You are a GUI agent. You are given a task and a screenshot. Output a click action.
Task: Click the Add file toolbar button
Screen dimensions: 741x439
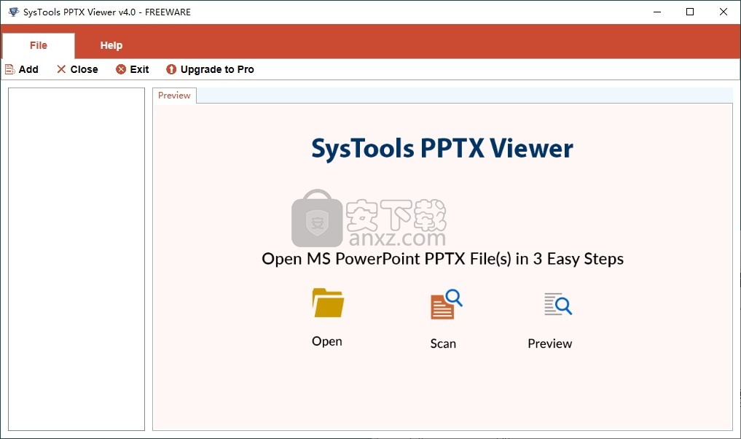point(22,69)
